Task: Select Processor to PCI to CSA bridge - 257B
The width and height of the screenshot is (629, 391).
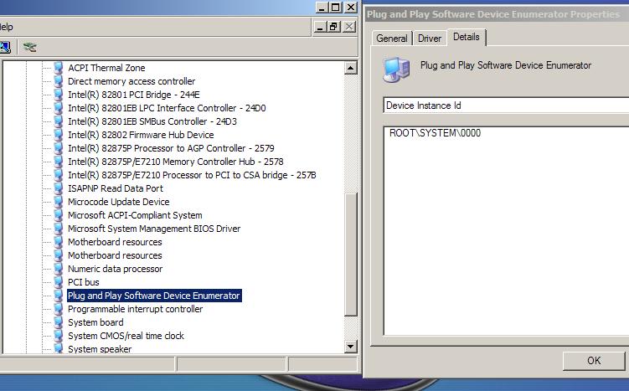Action: (192, 175)
